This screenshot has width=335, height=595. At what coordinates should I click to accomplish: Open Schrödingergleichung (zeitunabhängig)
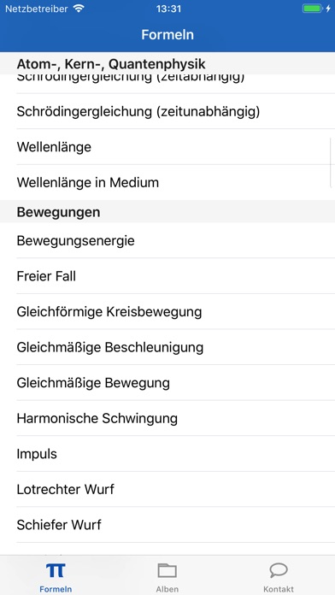pos(167,111)
